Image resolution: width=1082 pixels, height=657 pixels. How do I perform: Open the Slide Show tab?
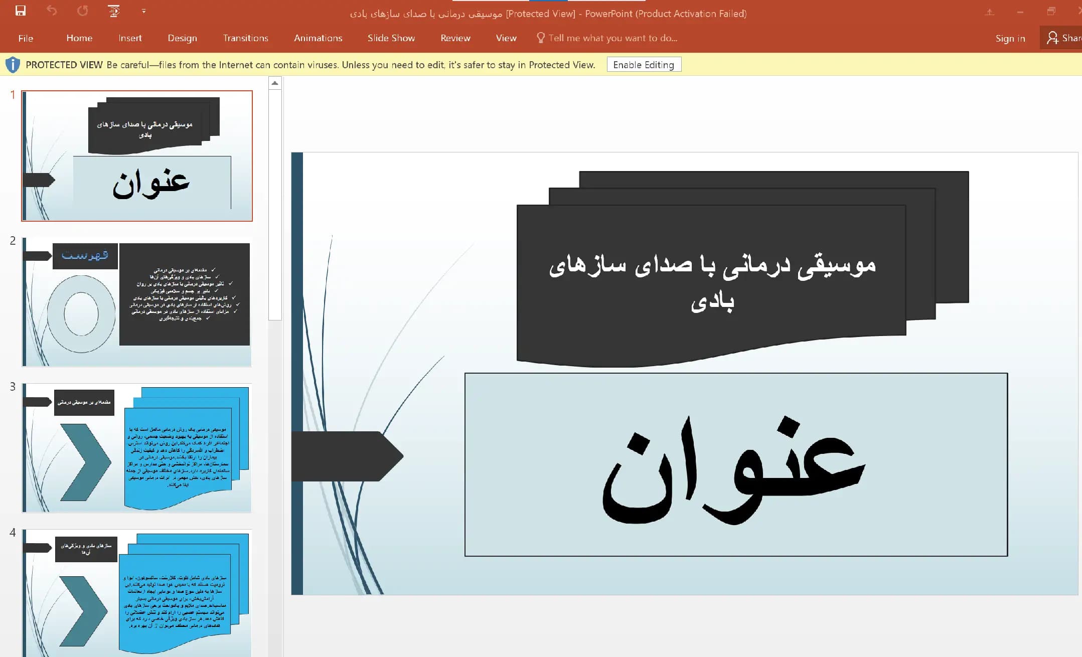click(x=391, y=38)
